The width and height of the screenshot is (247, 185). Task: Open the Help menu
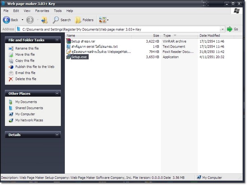pos(69,11)
